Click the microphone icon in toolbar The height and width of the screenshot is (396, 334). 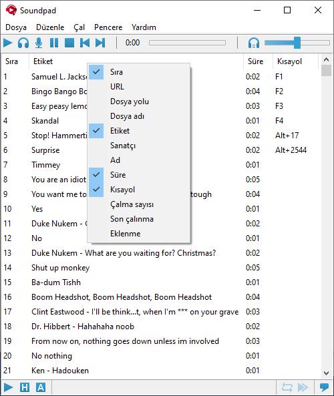(x=39, y=43)
